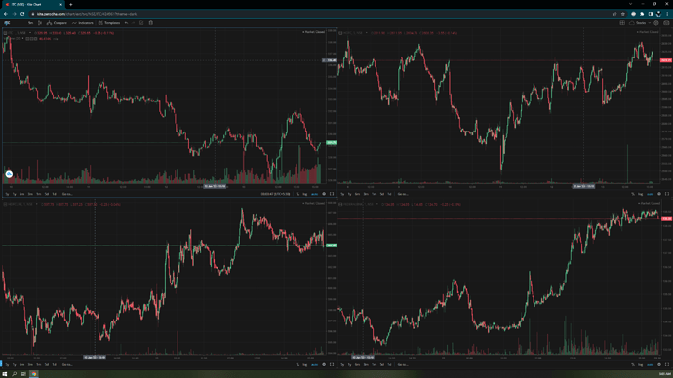
Task: Toggle auto scale on bottom-left chart
Action: point(315,364)
